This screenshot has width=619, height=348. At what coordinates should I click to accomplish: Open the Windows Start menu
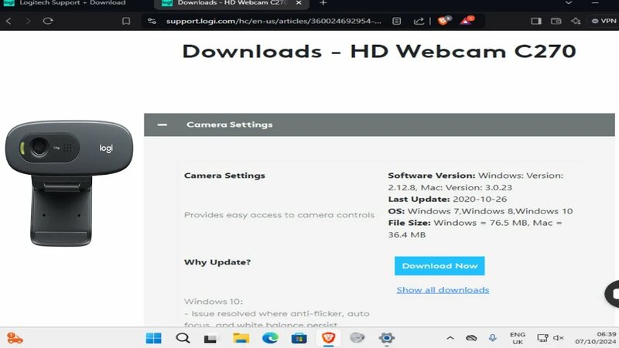point(153,338)
